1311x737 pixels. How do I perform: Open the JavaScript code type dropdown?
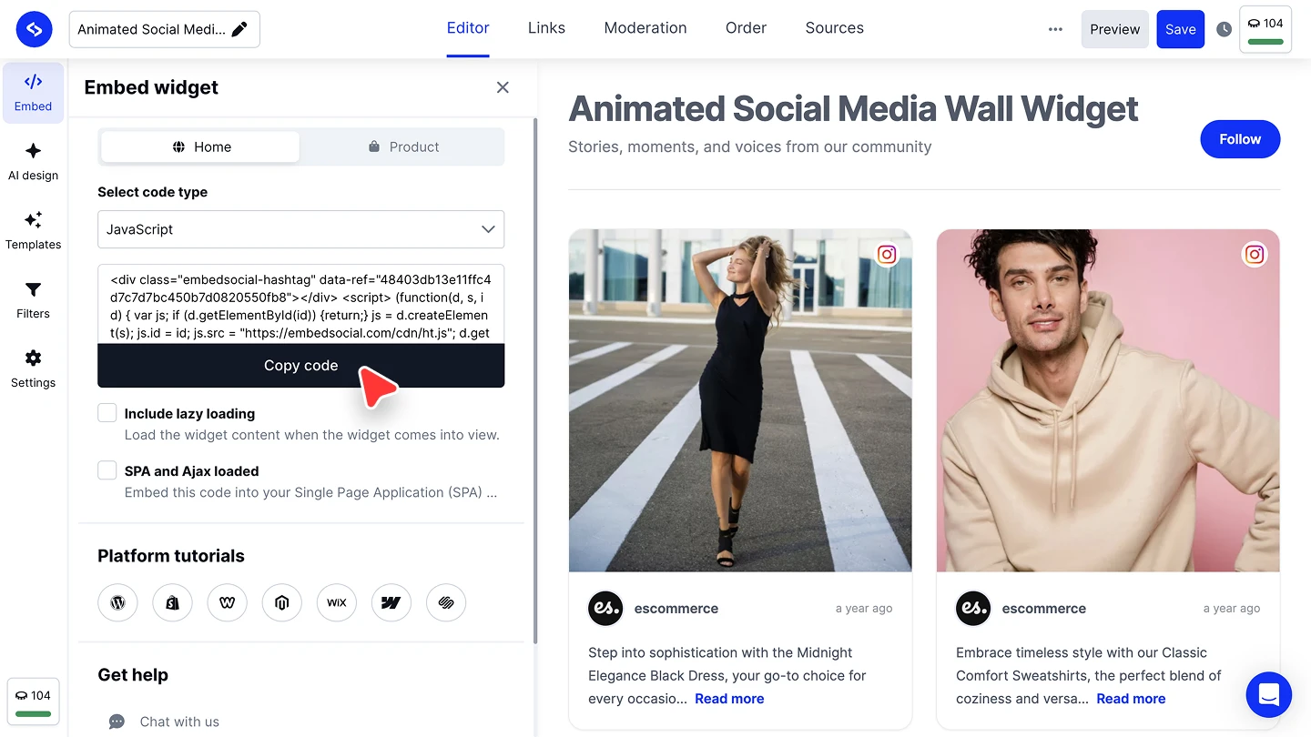point(300,229)
